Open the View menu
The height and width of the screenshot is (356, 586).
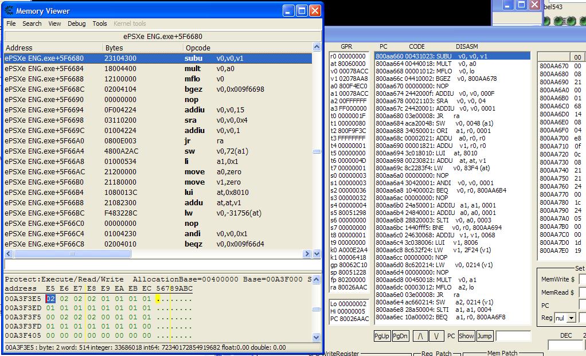point(54,24)
